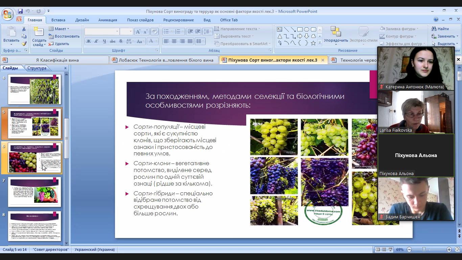Click the Cut scissors icon
462x260 pixels.
pos(24,29)
